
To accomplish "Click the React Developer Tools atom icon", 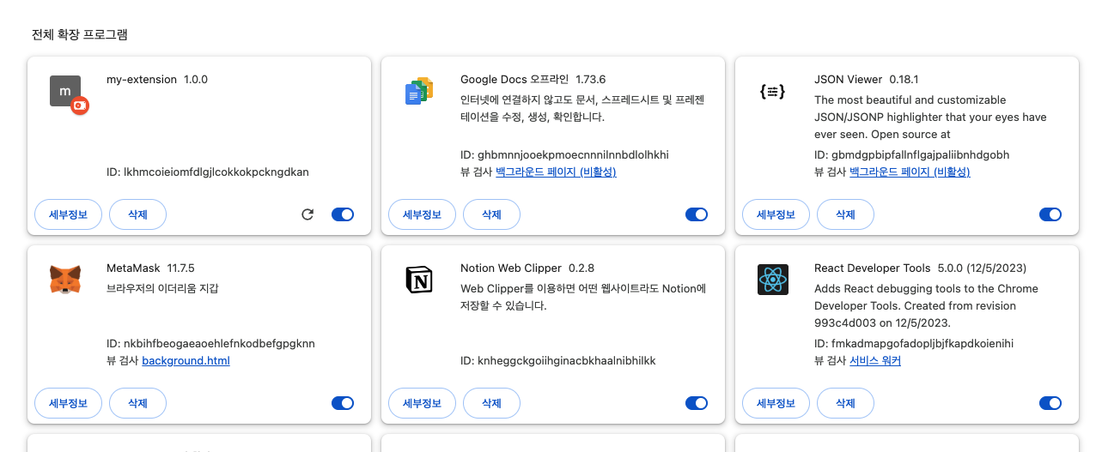I will [772, 280].
